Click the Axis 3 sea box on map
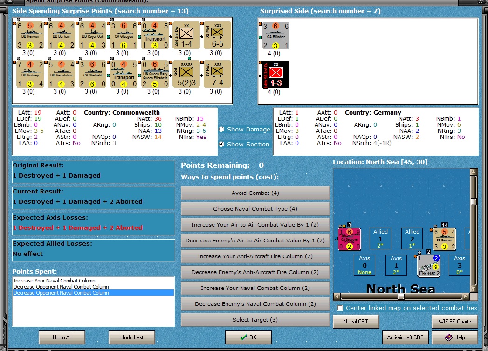Screen dimensions: 488x351 click(460, 265)
